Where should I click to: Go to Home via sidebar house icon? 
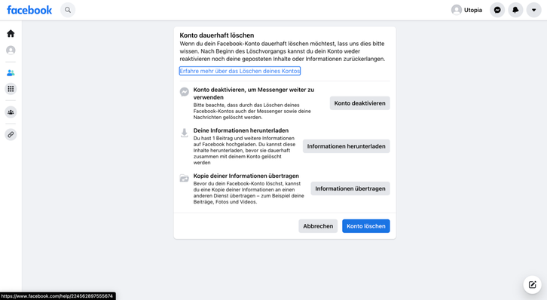tap(11, 33)
